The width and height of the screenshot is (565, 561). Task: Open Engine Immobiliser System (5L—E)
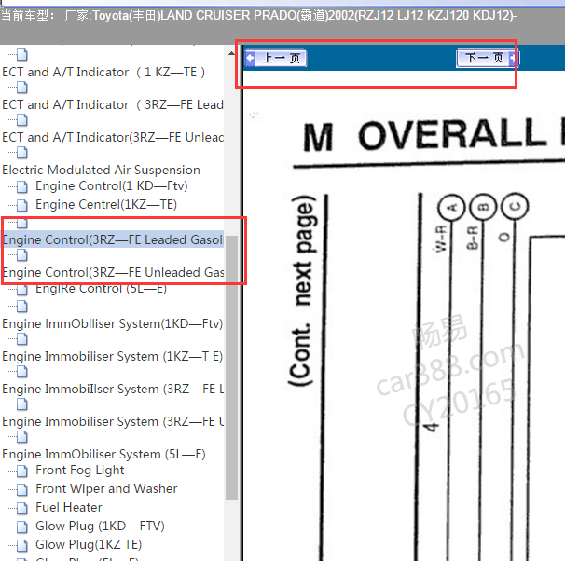pos(103,455)
